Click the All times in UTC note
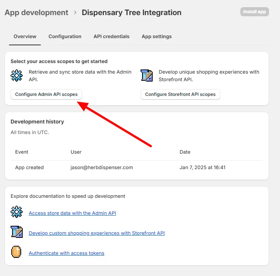 coord(30,133)
